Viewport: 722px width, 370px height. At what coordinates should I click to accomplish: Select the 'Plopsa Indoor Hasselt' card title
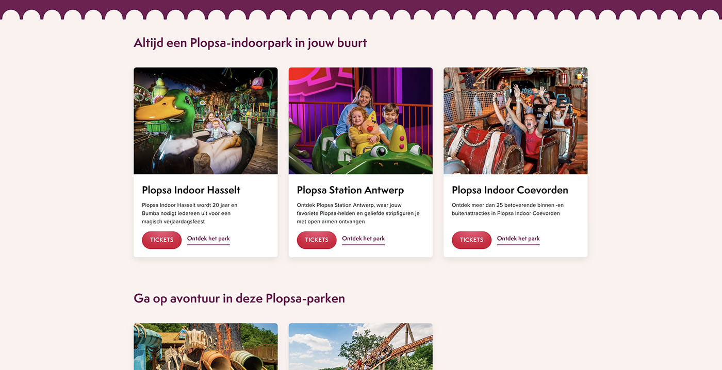click(191, 190)
